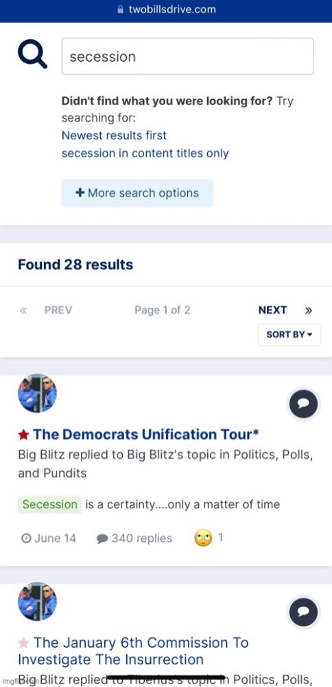Open January 6th Commission To Investigate topic
The width and height of the screenshot is (332, 687).
133,651
